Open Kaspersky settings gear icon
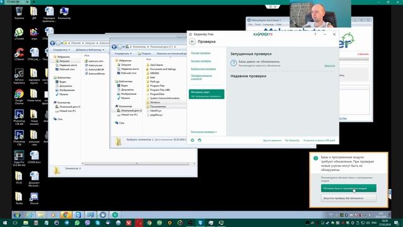This screenshot has height=227, width=403. click(193, 140)
